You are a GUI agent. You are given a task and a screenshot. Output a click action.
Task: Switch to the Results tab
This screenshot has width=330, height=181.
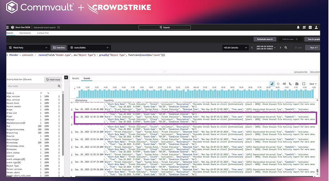pos(76,78)
